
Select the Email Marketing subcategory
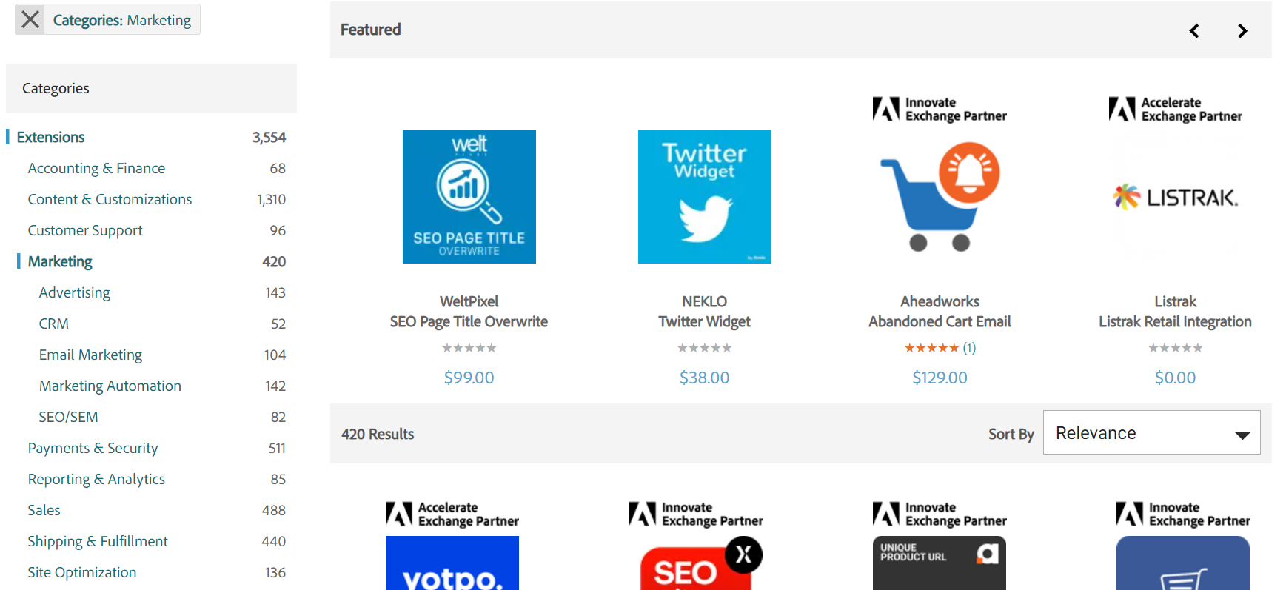click(90, 355)
